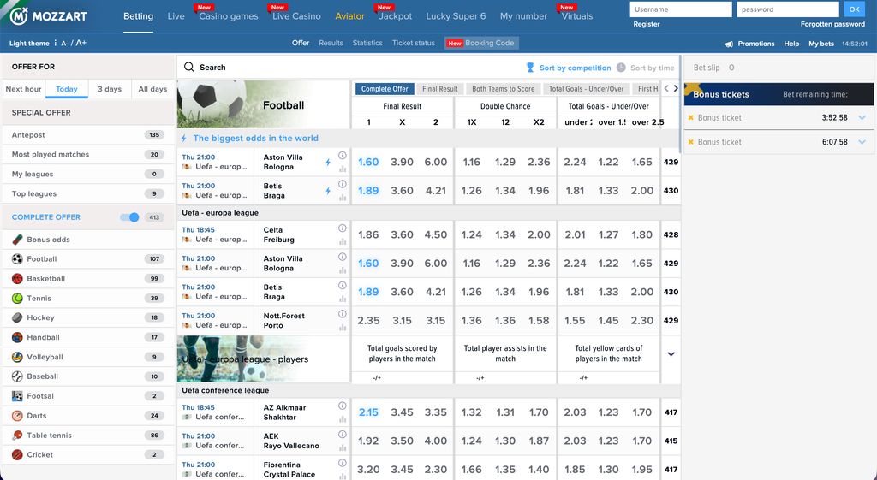Click the Basketball sport icon

(x=17, y=278)
